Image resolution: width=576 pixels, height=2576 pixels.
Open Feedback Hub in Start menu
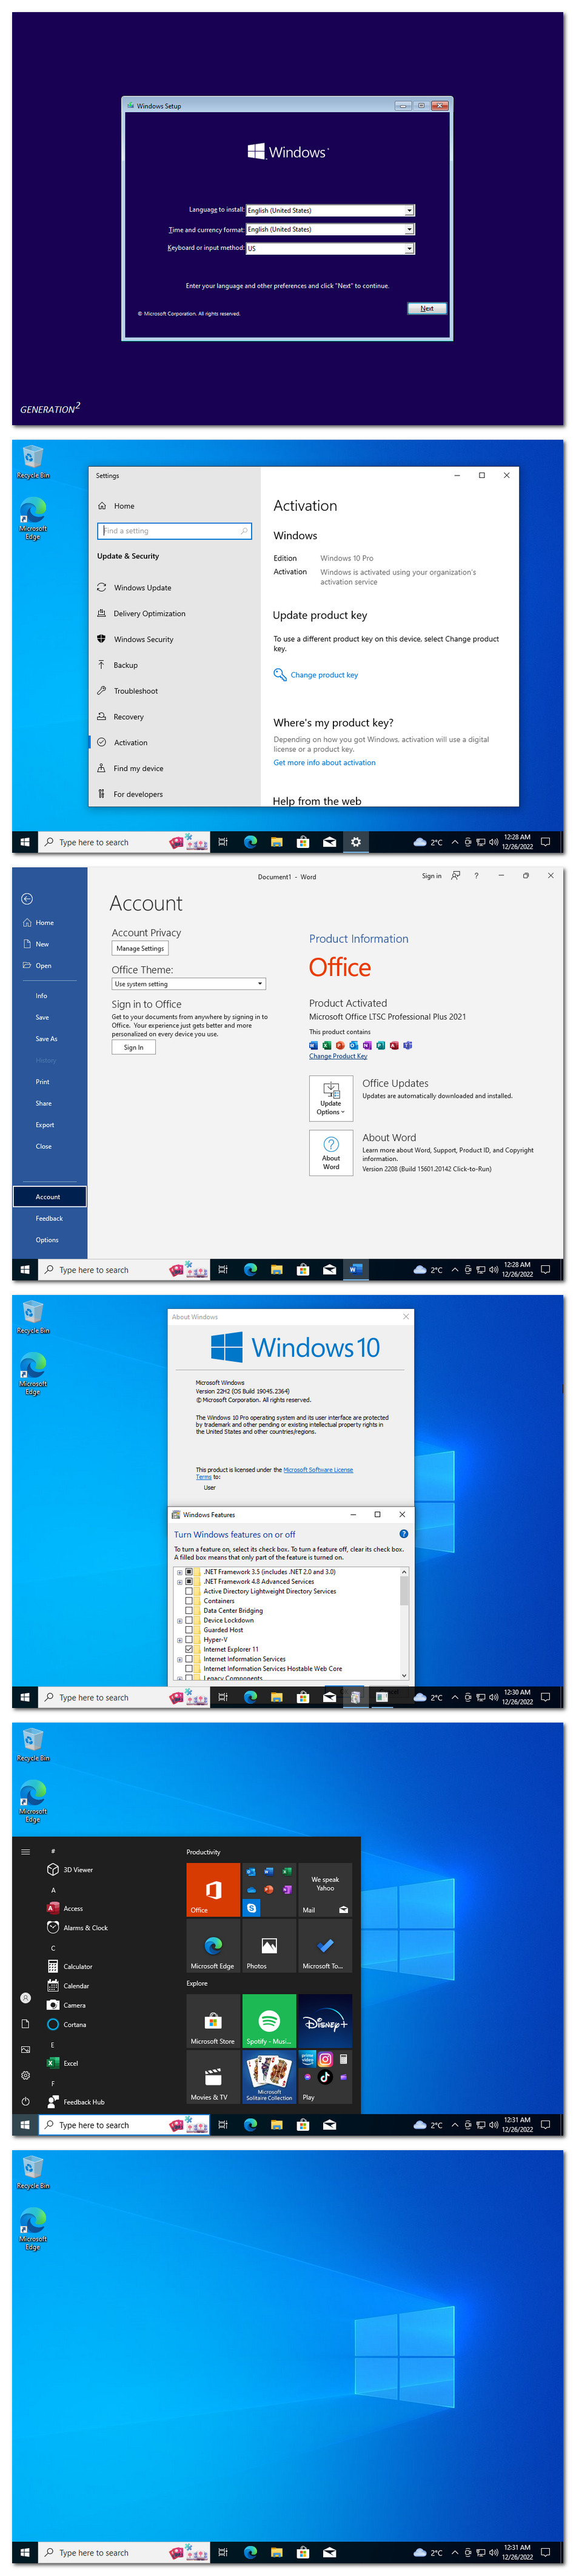click(75, 2101)
